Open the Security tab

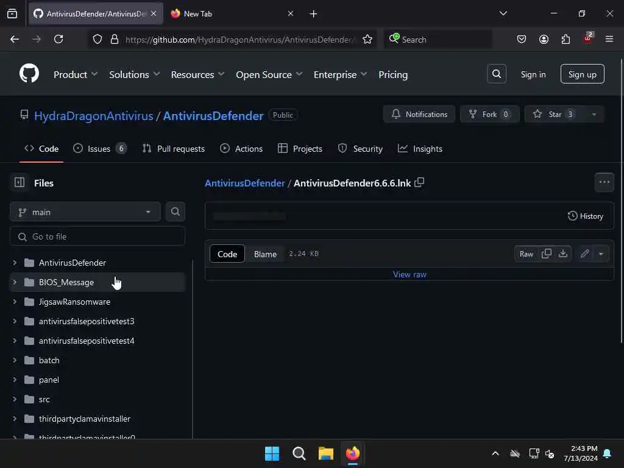tap(360, 149)
